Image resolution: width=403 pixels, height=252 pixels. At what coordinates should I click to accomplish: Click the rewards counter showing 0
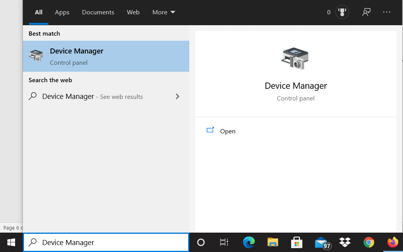(329, 12)
